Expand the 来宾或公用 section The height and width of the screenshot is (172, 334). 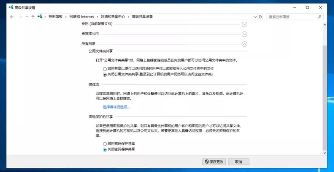244,34
